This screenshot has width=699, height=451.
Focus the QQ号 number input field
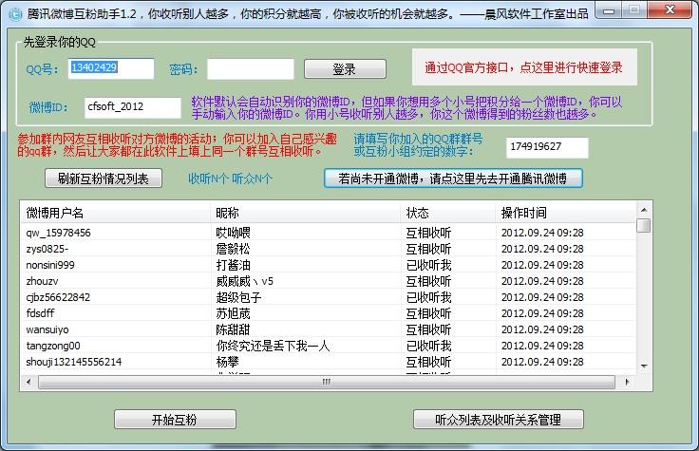click(111, 68)
